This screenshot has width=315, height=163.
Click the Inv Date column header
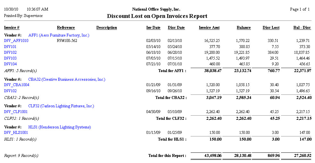click(153, 28)
